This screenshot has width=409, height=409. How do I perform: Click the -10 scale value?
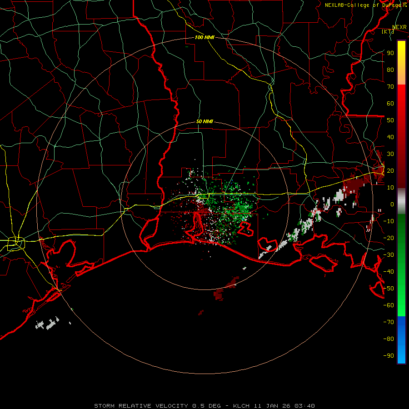389,221
